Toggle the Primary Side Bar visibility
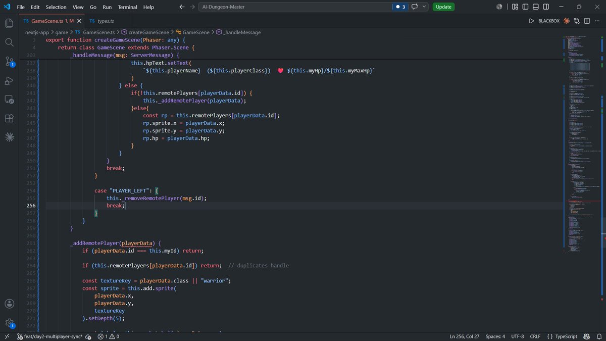 tap(525, 7)
